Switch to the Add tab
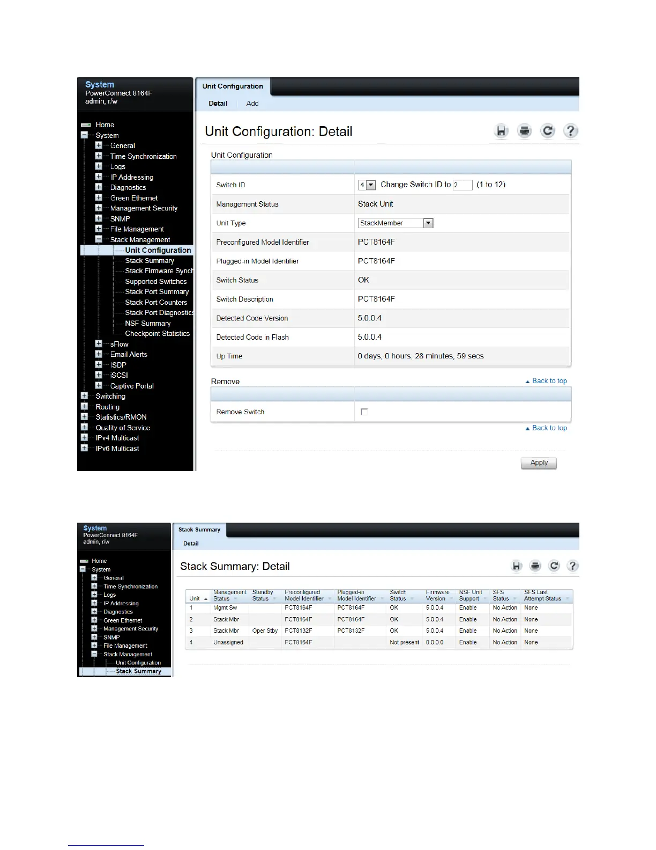Screen dimensions: 656x850 point(252,104)
